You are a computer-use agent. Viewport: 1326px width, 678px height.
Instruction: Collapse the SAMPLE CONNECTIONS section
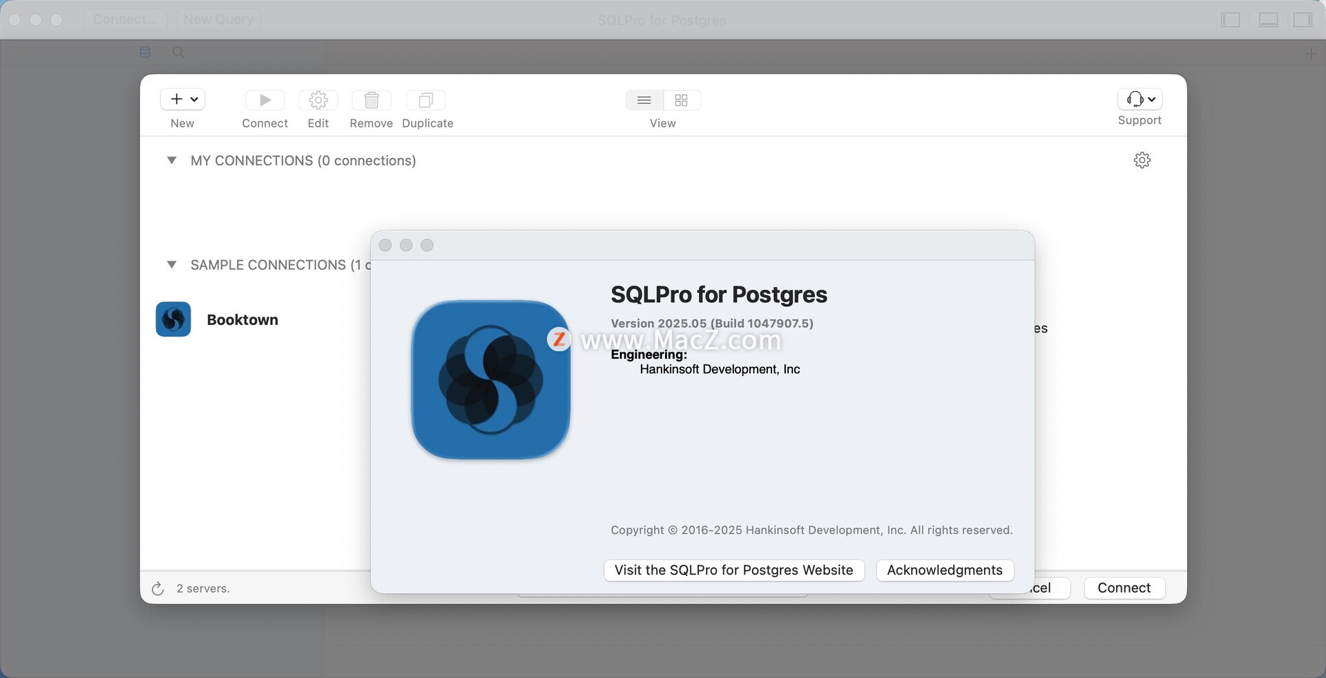[x=172, y=264]
